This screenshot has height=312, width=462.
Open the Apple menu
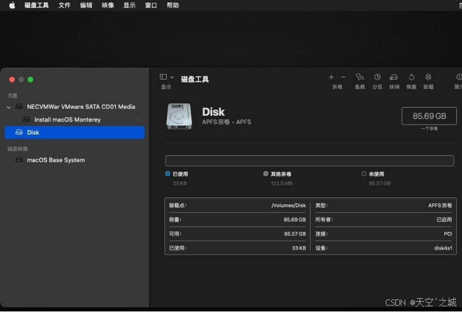click(x=12, y=5)
